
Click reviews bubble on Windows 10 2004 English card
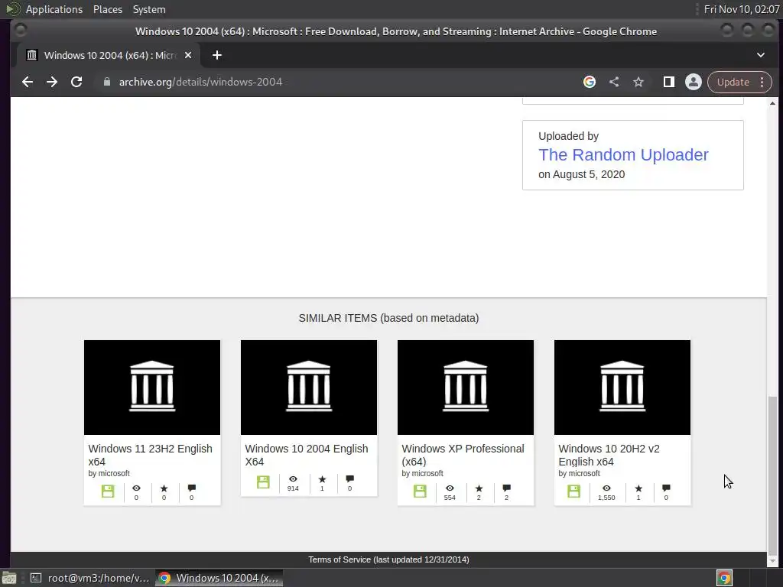[349, 479]
